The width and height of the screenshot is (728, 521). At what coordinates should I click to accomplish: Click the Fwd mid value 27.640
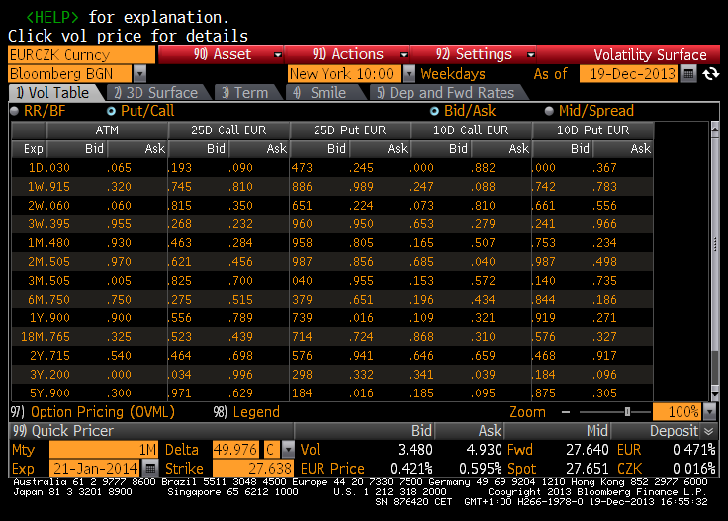click(588, 450)
